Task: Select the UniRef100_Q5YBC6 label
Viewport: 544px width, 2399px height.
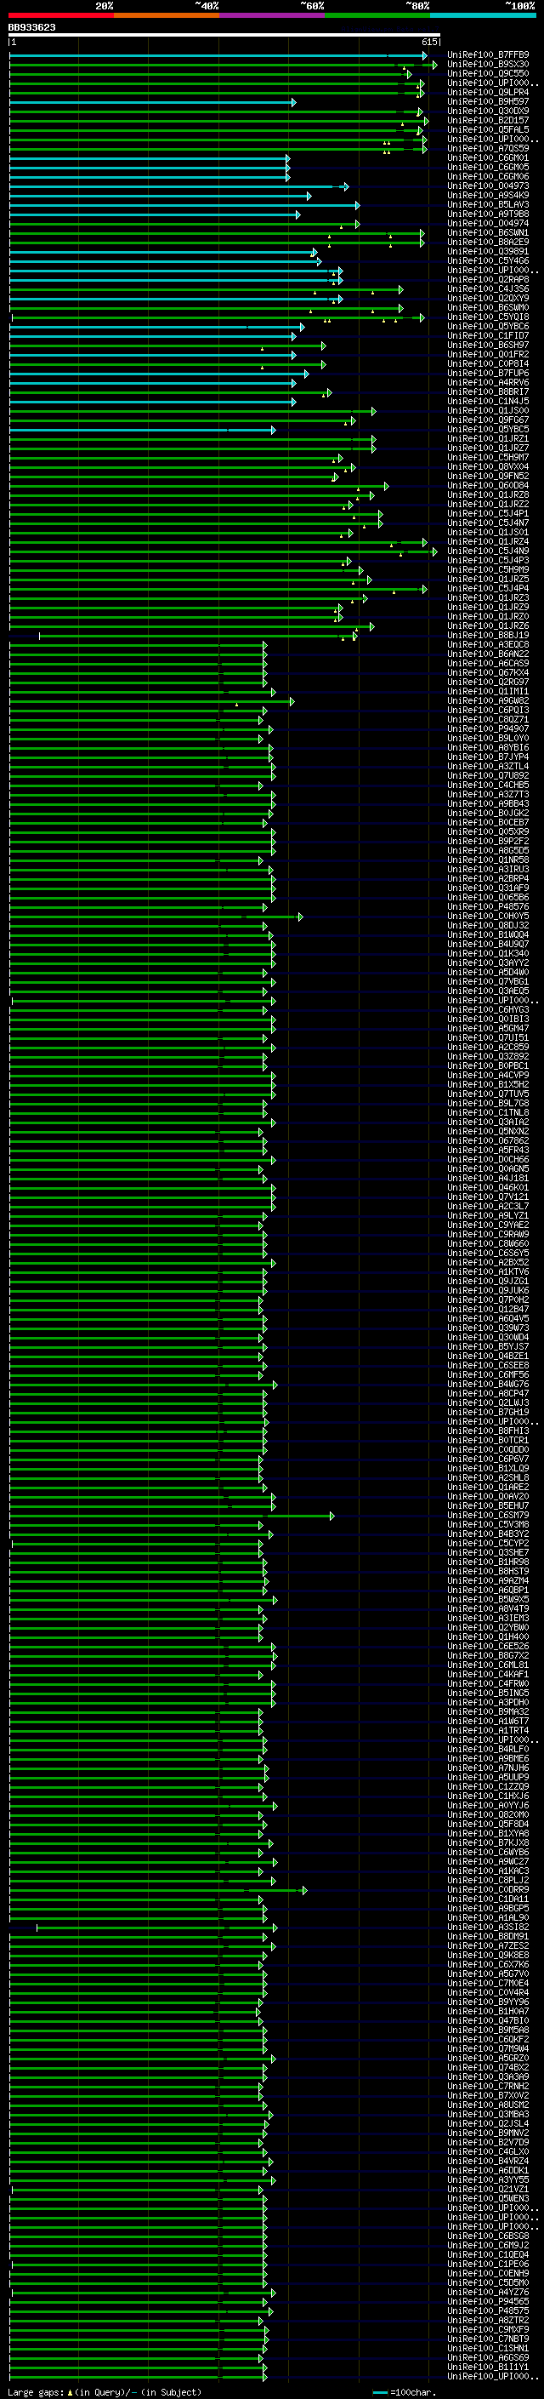Action: click(x=488, y=327)
